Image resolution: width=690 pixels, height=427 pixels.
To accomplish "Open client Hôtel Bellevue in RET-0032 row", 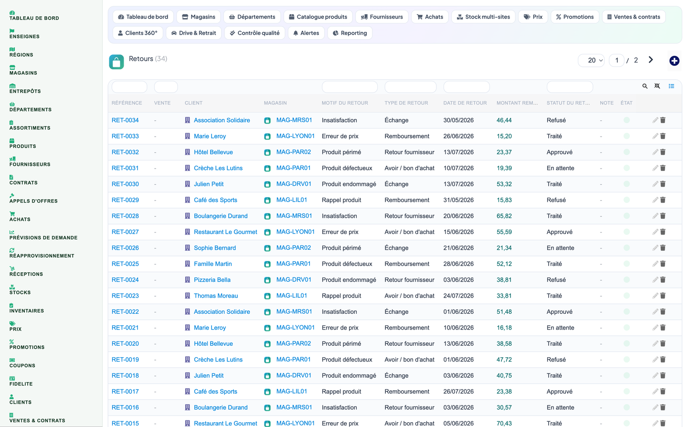I will coord(213,152).
